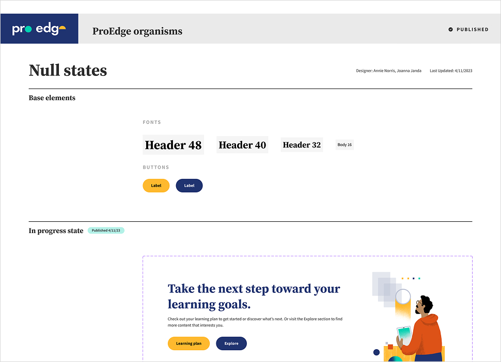The width and height of the screenshot is (501, 362).
Task: Click the ProEdge logo
Action: [39, 29]
